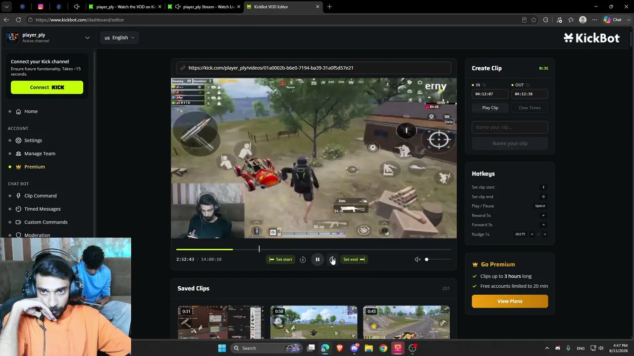Click the player_ply channel avatar
Screen dimensions: 634x356
pyautogui.click(x=12, y=38)
